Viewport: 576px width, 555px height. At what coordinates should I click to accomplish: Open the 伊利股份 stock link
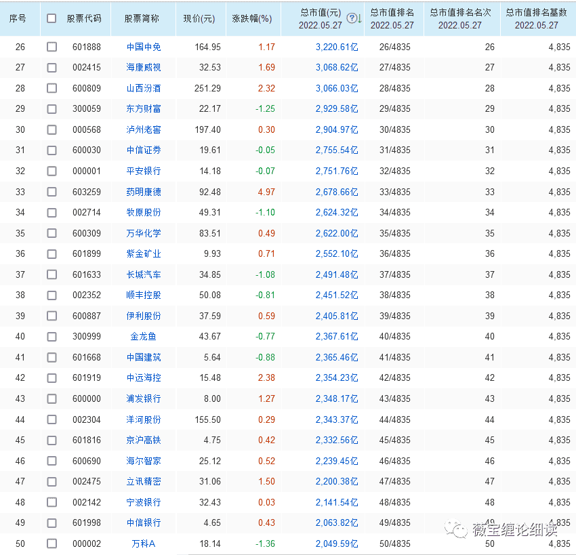(x=144, y=316)
